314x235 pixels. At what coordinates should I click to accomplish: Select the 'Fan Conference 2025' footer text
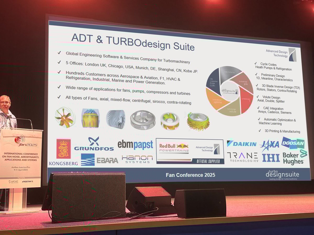coord(190,175)
